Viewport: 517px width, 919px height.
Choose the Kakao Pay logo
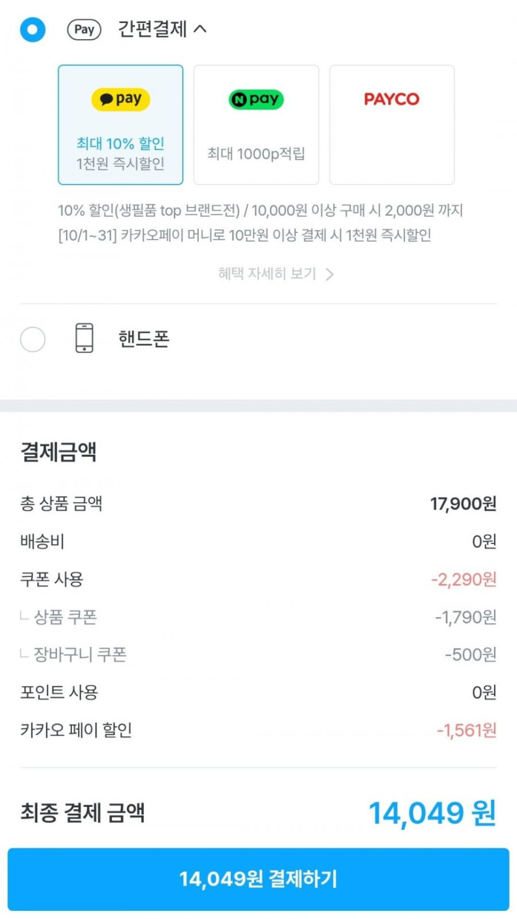pos(121,99)
